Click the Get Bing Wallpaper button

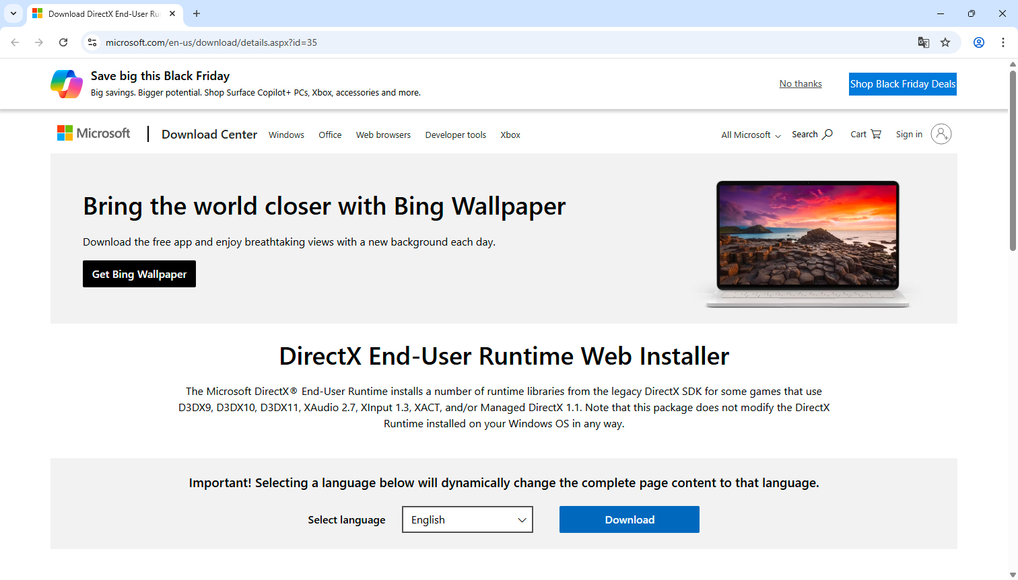coord(139,274)
